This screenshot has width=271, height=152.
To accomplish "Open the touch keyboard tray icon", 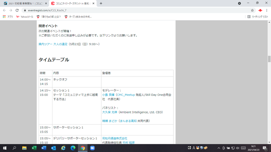I will point(243,148).
